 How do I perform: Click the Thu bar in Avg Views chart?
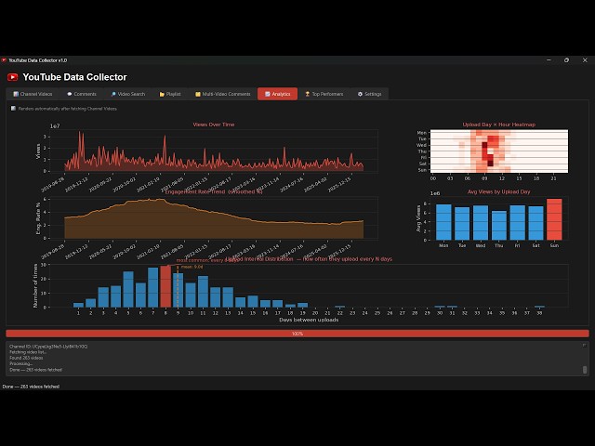pyautogui.click(x=499, y=226)
